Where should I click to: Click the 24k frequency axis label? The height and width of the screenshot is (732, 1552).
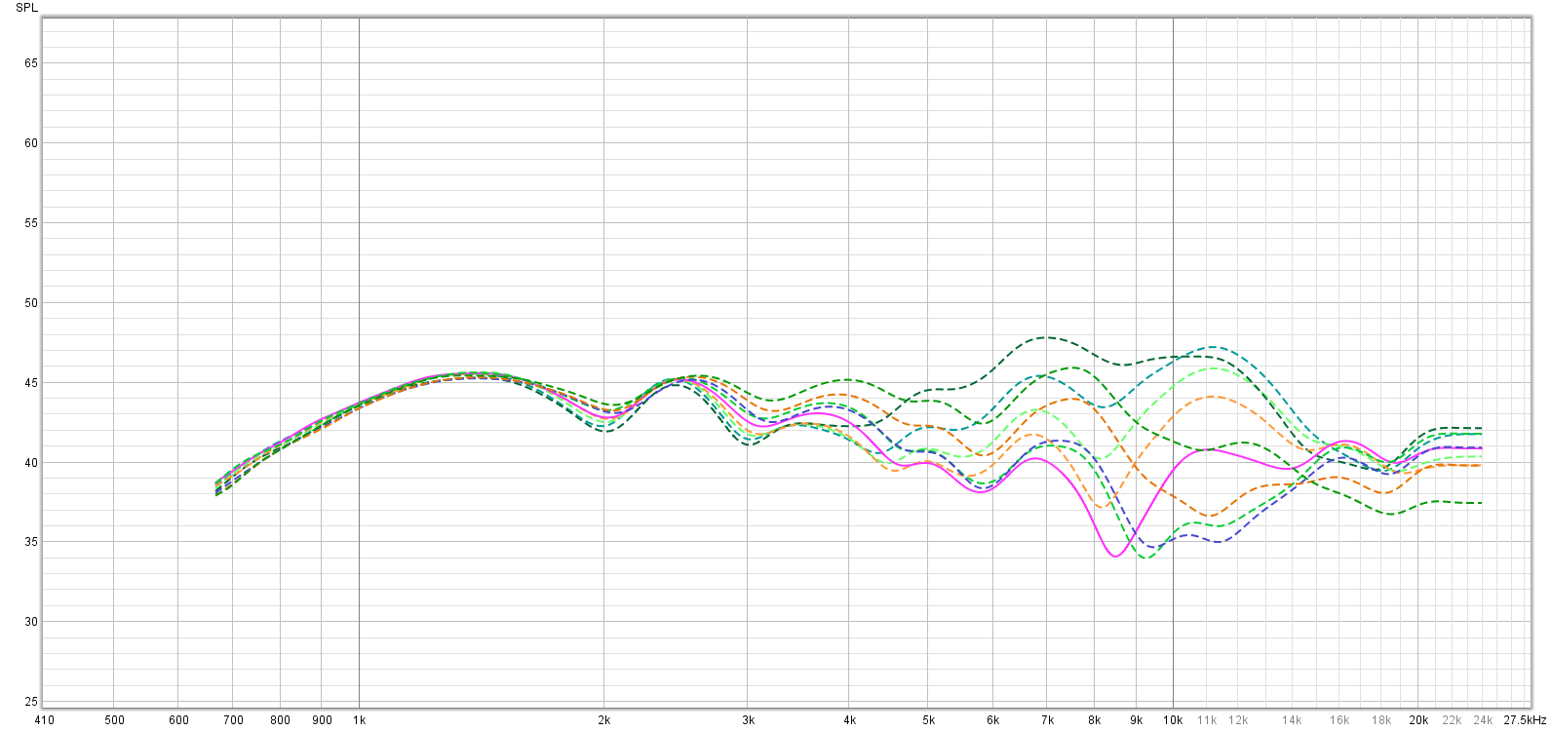coord(1483,720)
